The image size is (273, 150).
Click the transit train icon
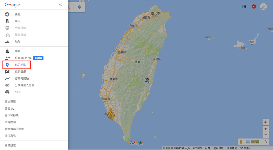(x=7, y=28)
